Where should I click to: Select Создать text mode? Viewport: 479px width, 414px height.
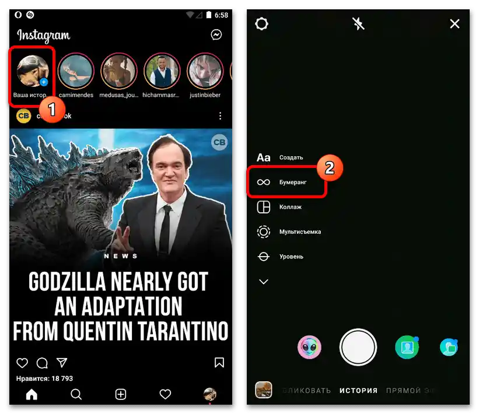pyautogui.click(x=291, y=157)
